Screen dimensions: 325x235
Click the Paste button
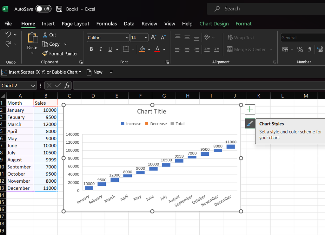32,39
